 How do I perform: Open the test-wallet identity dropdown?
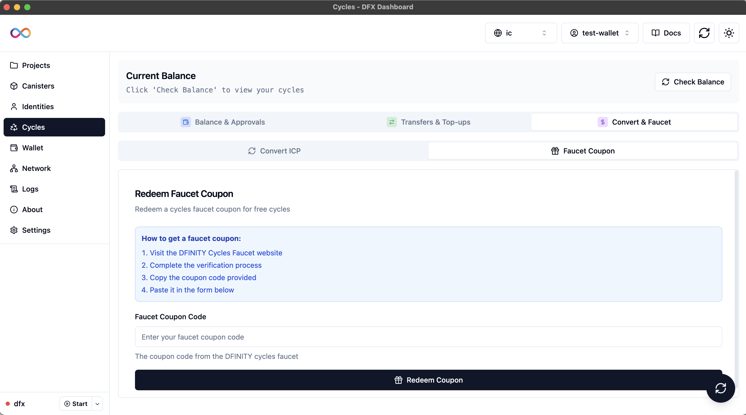[599, 33]
